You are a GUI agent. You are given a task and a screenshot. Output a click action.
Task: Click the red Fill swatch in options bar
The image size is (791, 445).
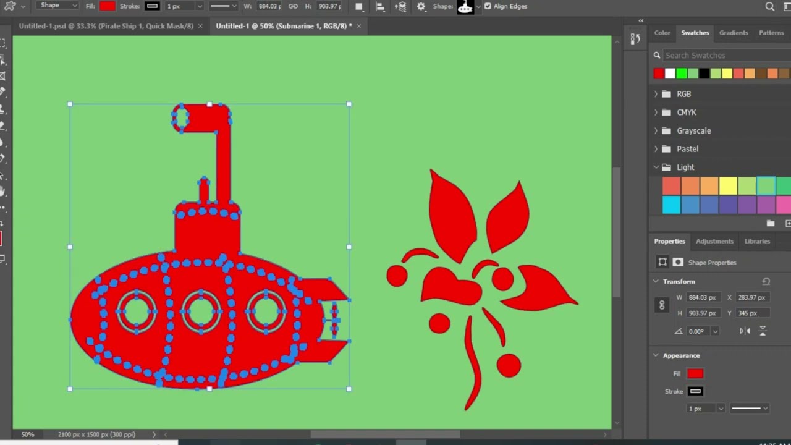tap(108, 6)
